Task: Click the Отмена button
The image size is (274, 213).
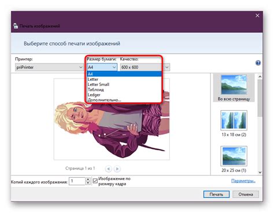Action: (x=246, y=195)
